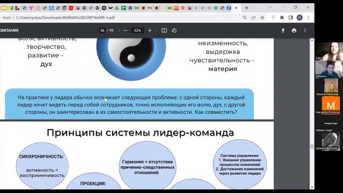The width and height of the screenshot is (343, 193).
Task: Rotate the PDF counterclockwise
Action: (x=174, y=31)
